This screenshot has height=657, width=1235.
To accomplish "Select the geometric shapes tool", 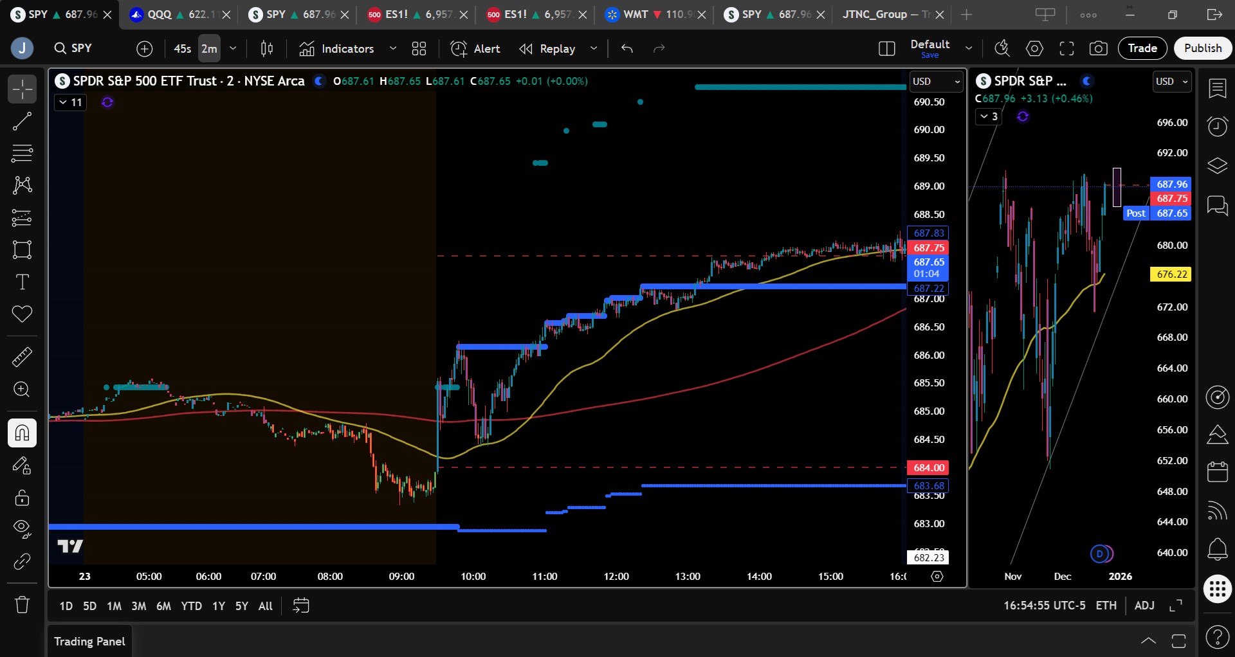I will [22, 250].
